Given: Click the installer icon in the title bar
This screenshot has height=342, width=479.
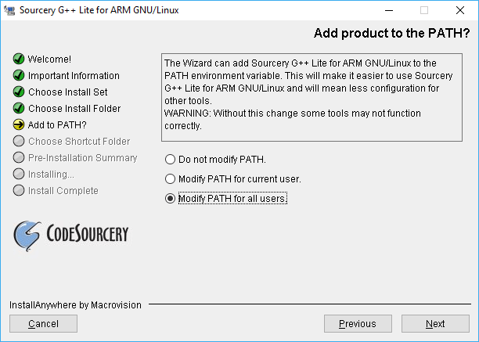Looking at the screenshot, I should pyautogui.click(x=9, y=10).
